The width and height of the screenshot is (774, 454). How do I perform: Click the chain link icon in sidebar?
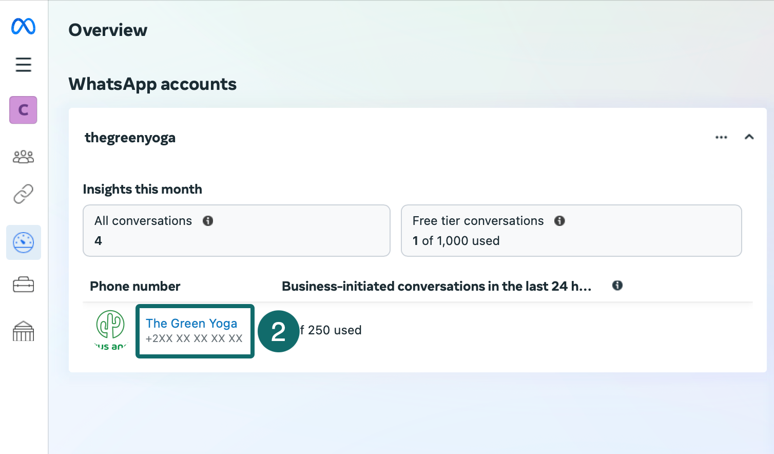24,194
